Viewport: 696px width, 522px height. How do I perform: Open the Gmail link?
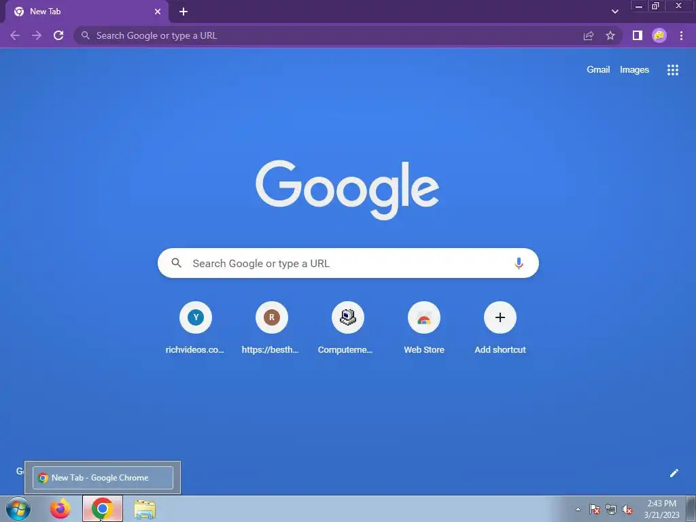598,70
